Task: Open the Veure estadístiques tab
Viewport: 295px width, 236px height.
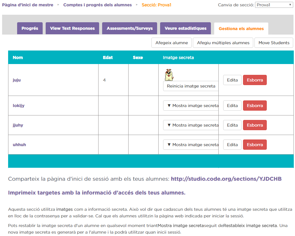Action: [185, 28]
